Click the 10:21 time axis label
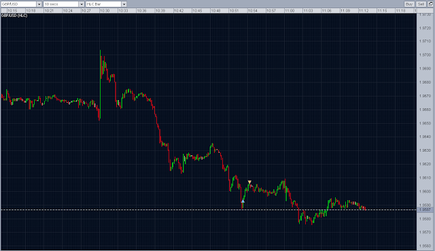This screenshot has height=251, width=435. tap(49, 11)
